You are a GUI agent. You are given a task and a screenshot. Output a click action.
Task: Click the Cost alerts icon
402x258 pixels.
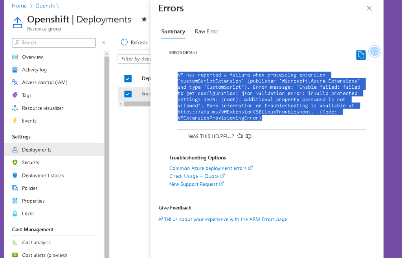15,255
